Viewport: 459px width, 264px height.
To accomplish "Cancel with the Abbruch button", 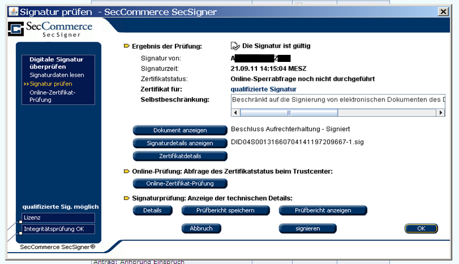I will click(201, 228).
